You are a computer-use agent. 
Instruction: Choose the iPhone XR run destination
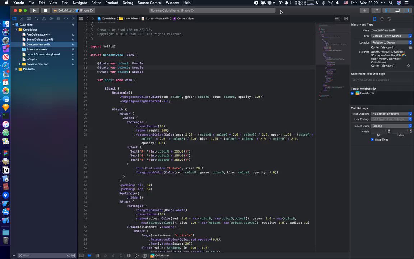click(85, 10)
